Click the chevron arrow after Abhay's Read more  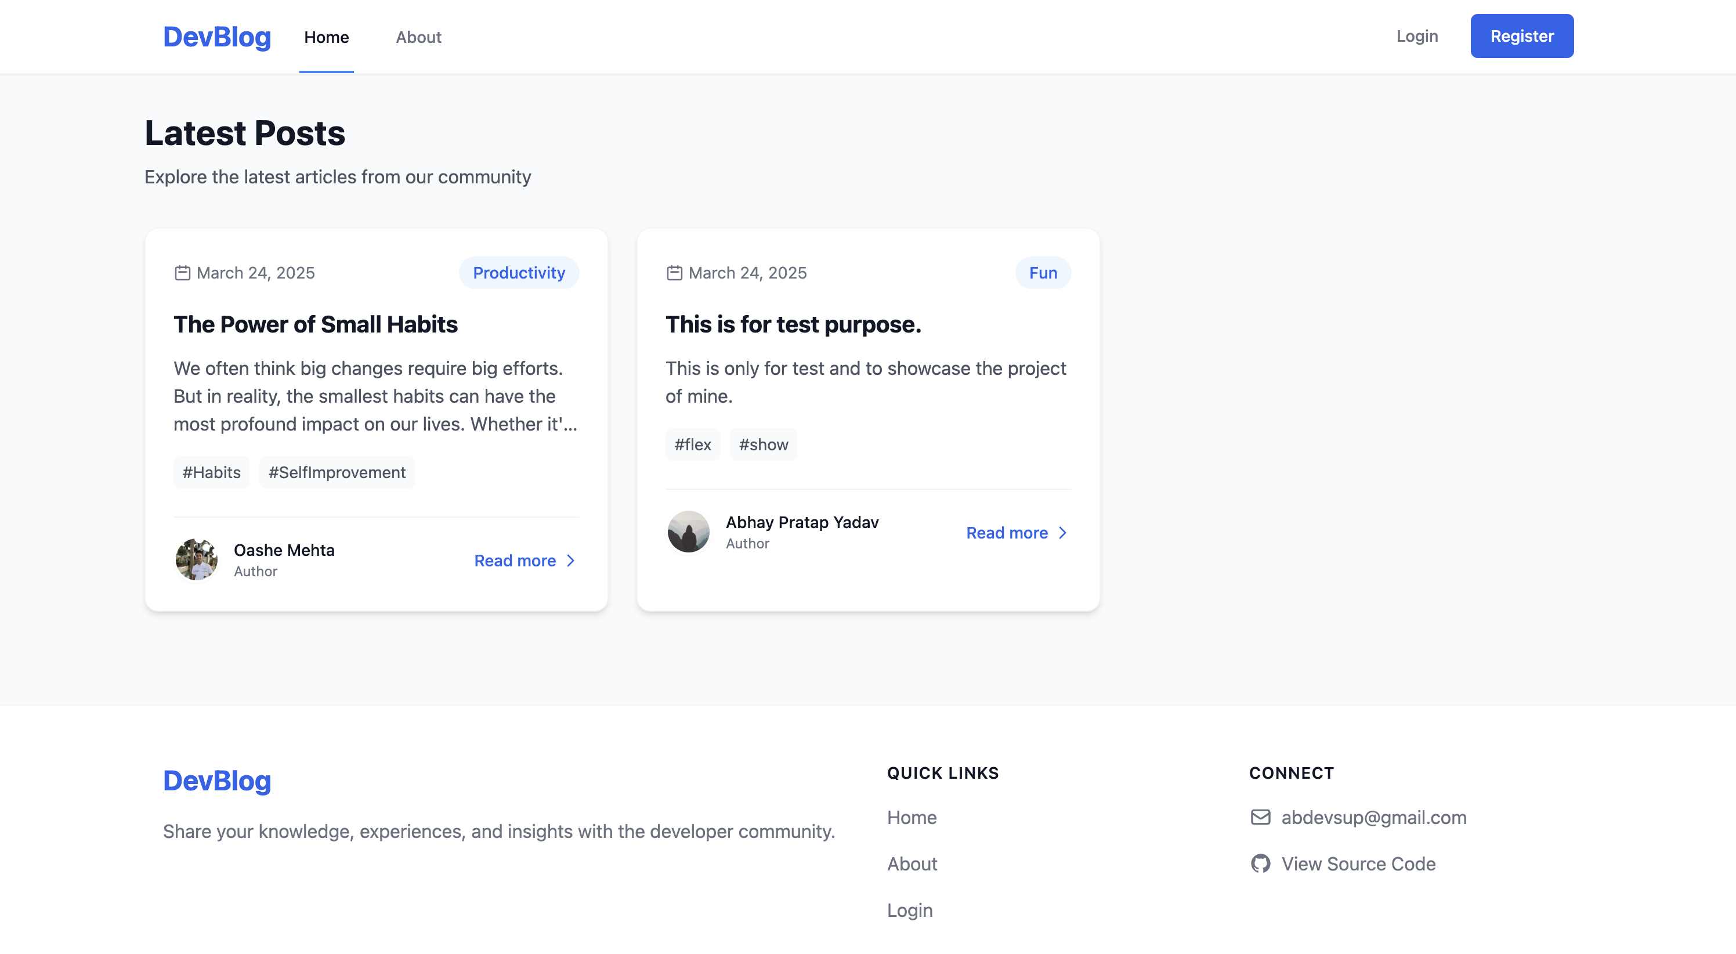point(1063,533)
